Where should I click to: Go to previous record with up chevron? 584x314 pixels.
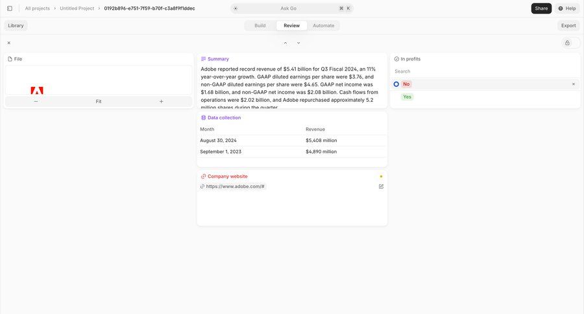click(x=286, y=43)
